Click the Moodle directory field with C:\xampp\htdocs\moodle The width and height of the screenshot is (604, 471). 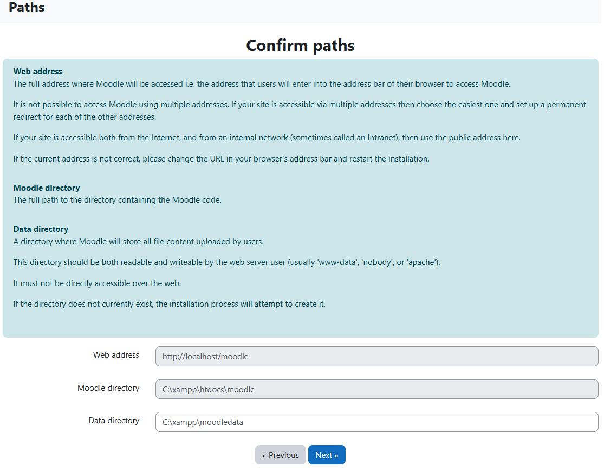coord(376,389)
